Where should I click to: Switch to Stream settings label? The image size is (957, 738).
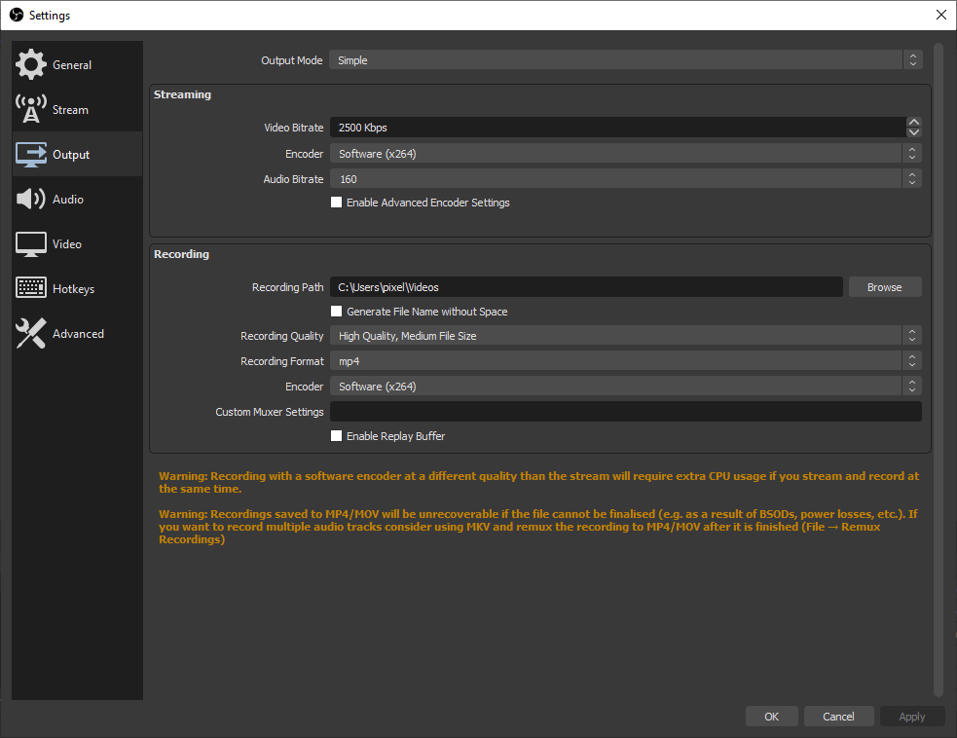[70, 110]
